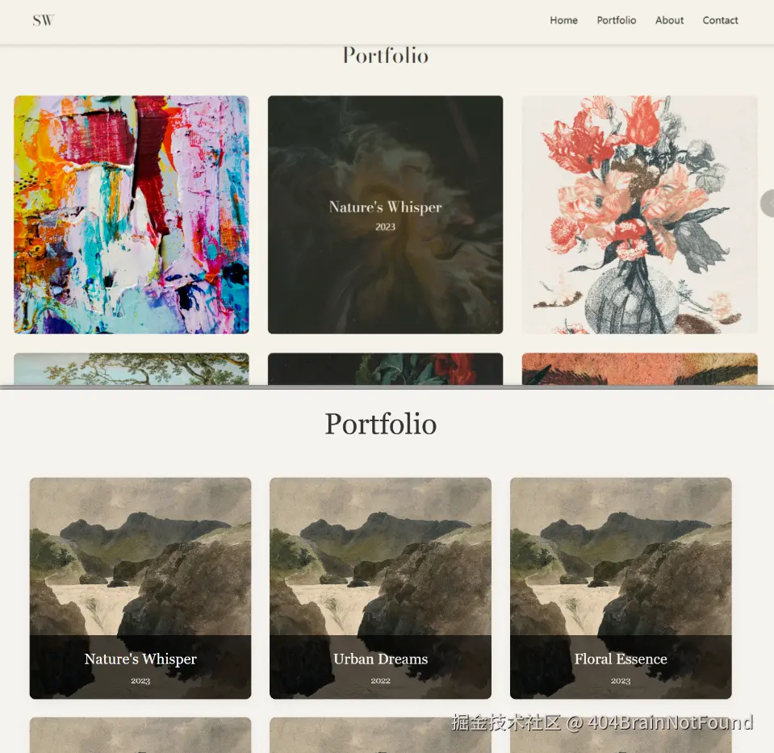
Task: Click the upper Portfolio section heading
Action: pos(386,56)
